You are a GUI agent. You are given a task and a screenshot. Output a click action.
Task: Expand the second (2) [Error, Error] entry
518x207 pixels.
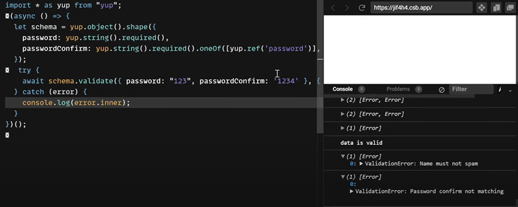(343, 114)
